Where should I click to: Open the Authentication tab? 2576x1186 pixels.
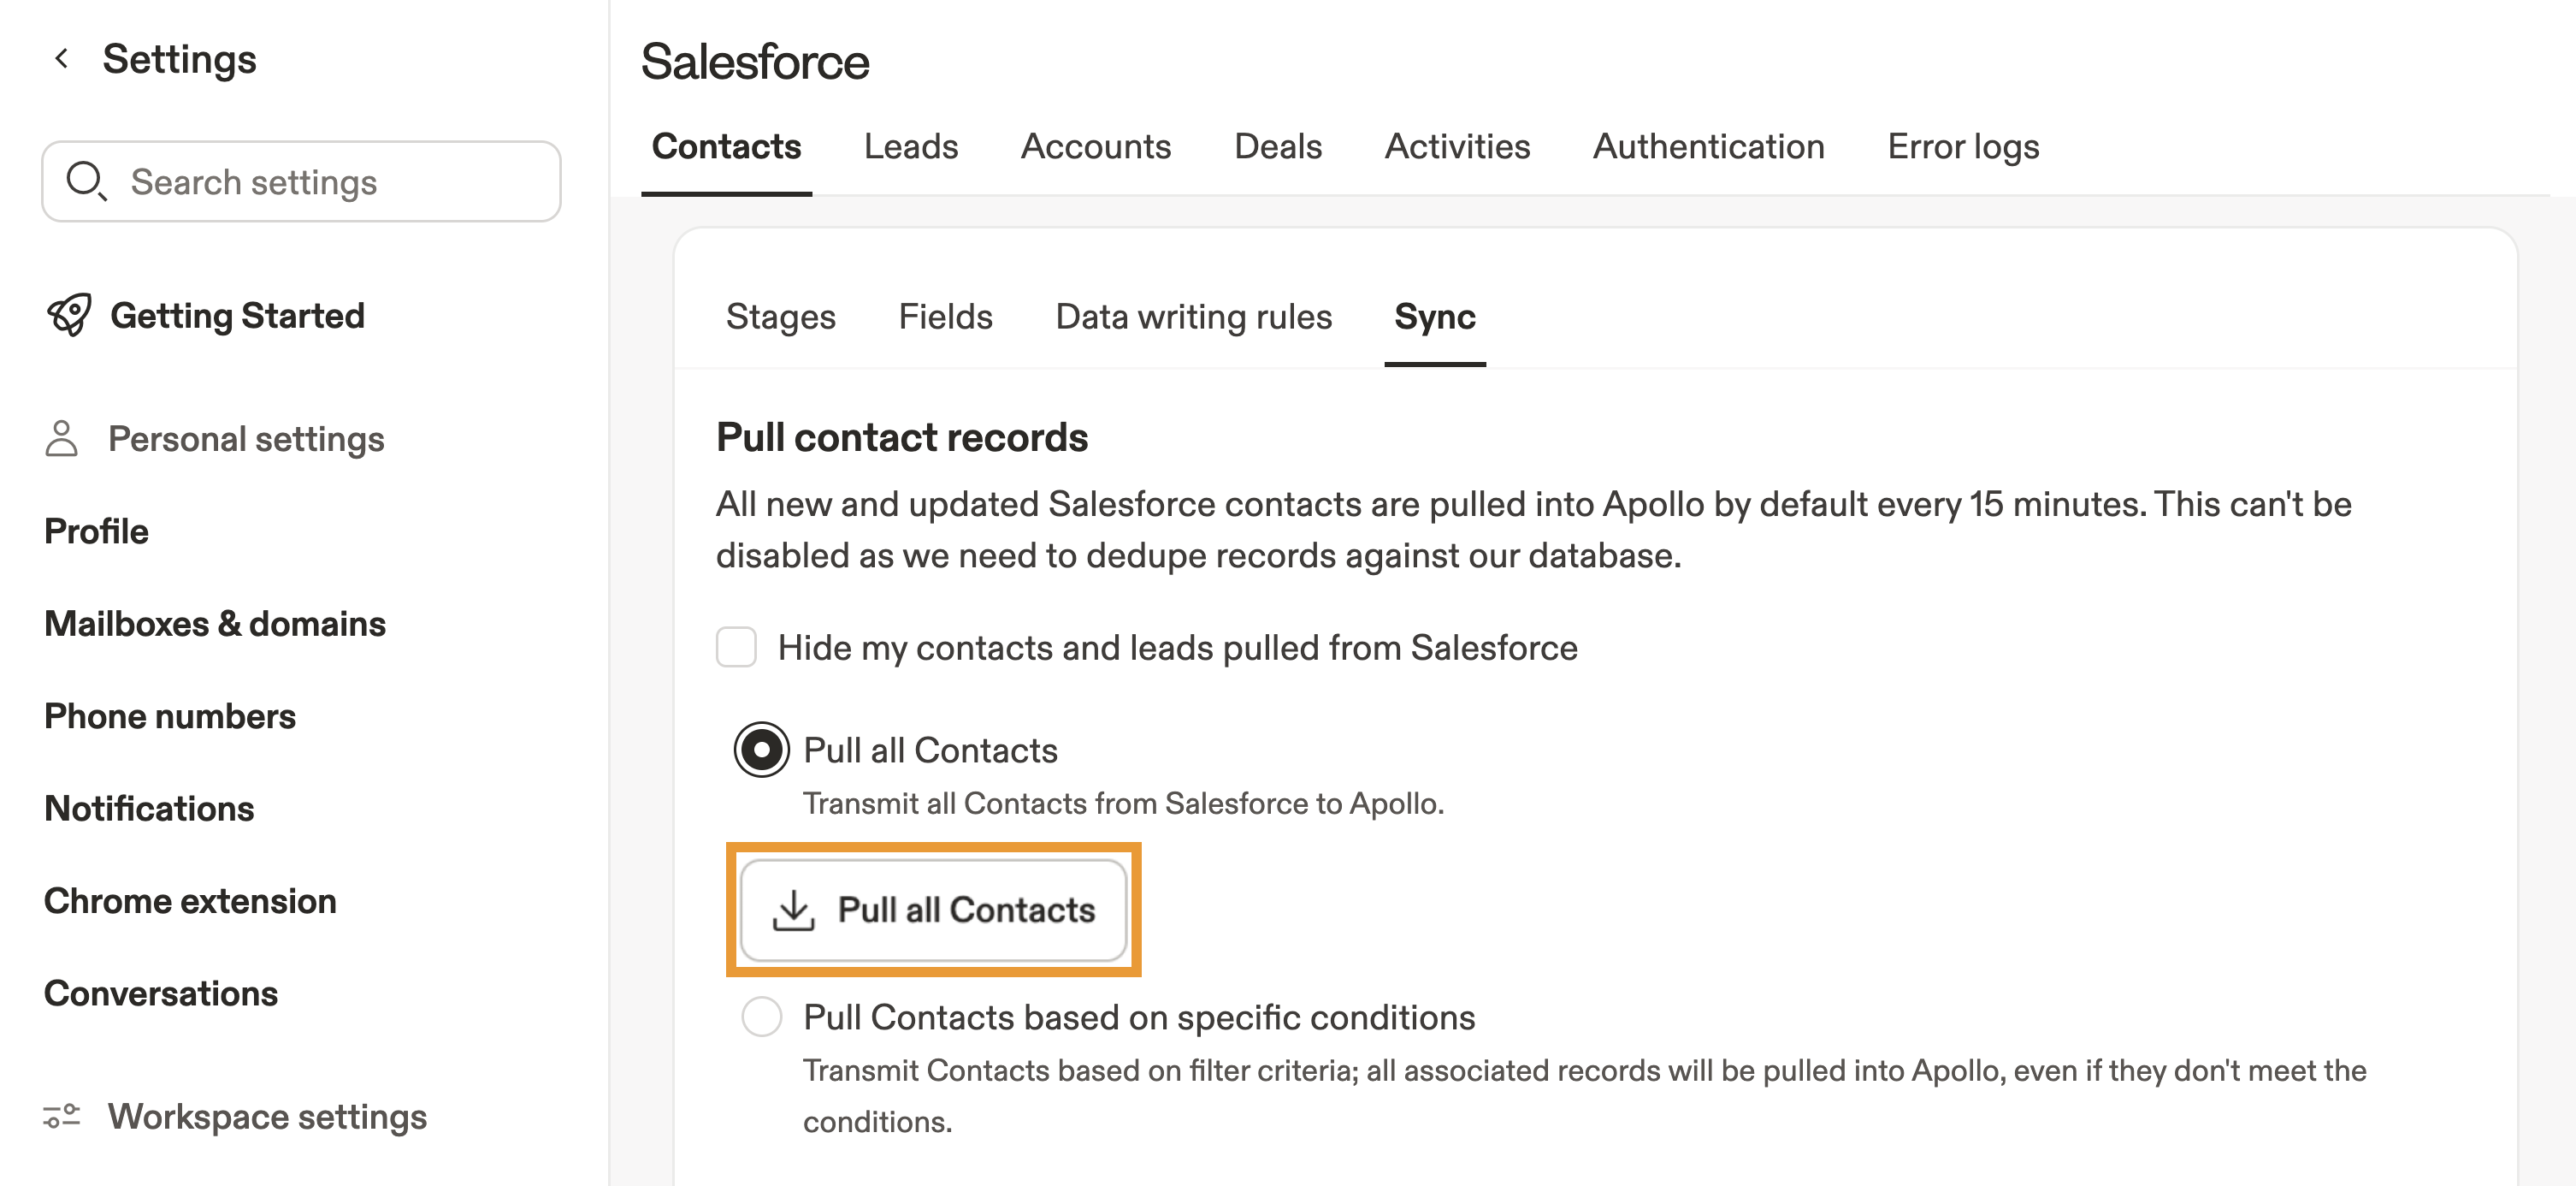(x=1708, y=147)
